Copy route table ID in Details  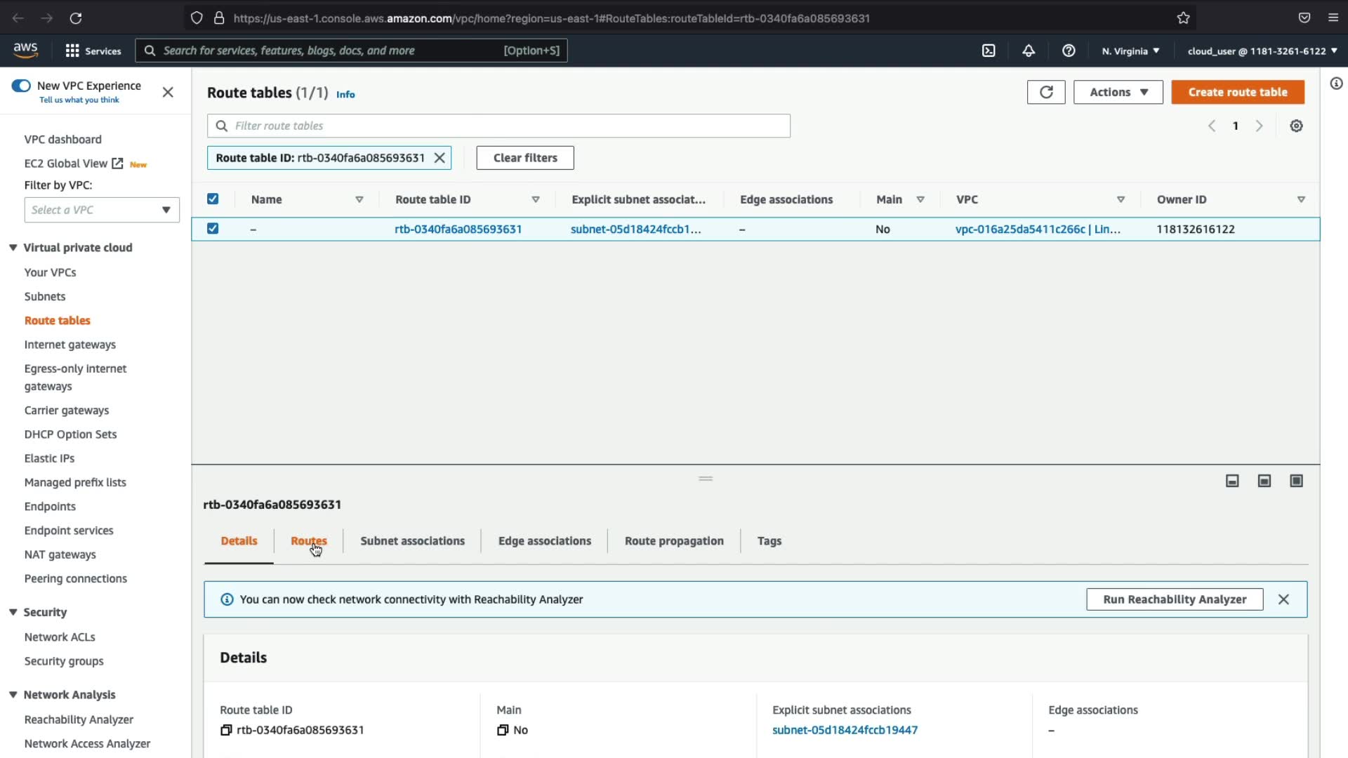click(x=226, y=730)
